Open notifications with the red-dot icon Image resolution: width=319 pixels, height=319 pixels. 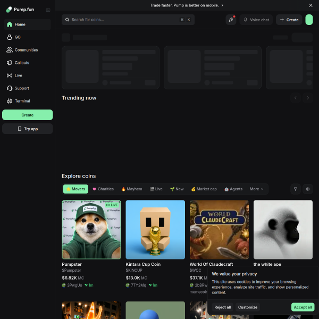pyautogui.click(x=231, y=20)
